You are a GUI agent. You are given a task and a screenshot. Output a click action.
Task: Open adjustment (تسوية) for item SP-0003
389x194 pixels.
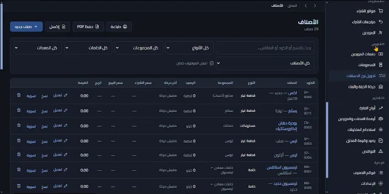(31, 142)
